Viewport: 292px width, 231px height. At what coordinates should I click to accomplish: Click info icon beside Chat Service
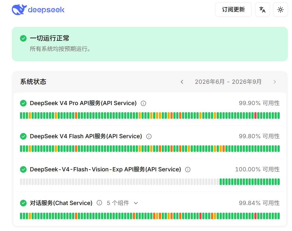click(x=99, y=203)
